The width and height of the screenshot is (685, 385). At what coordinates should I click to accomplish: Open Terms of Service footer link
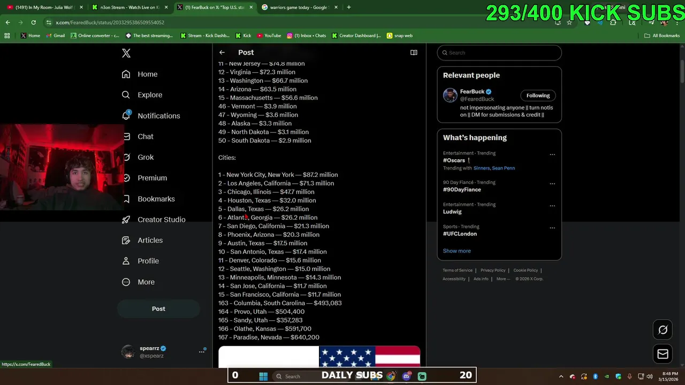point(458,271)
